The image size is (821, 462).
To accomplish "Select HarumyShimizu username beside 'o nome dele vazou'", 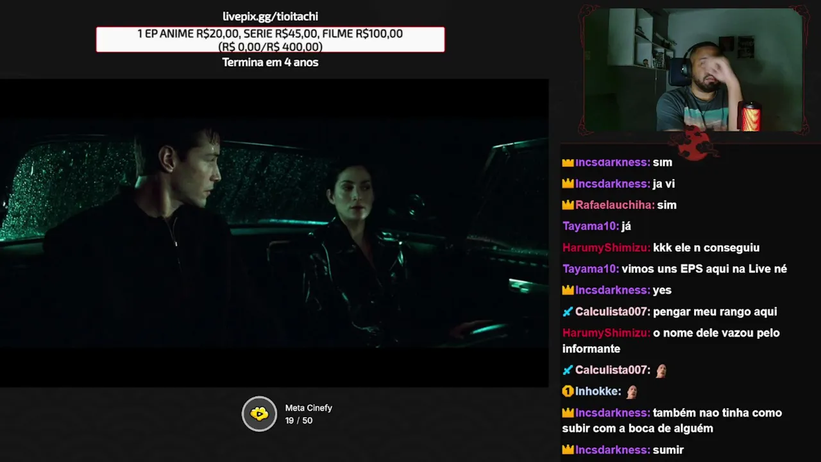I will 606,333.
